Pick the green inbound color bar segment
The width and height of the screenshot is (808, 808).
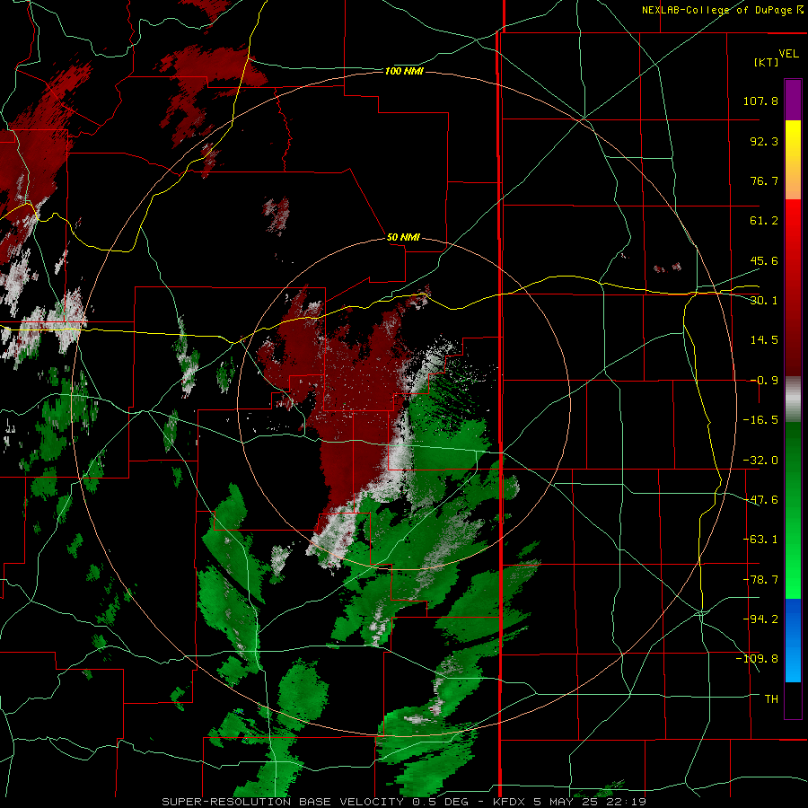[x=793, y=510]
